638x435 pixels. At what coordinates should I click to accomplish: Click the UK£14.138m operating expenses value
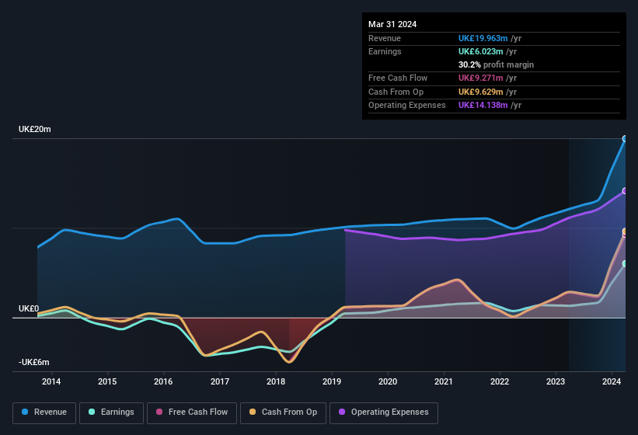[483, 106]
